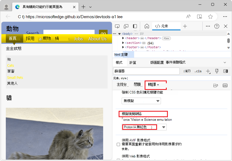This screenshot has height=161, width=232.
Task: Collapse the quick view drawer icon
Action: (225, 85)
